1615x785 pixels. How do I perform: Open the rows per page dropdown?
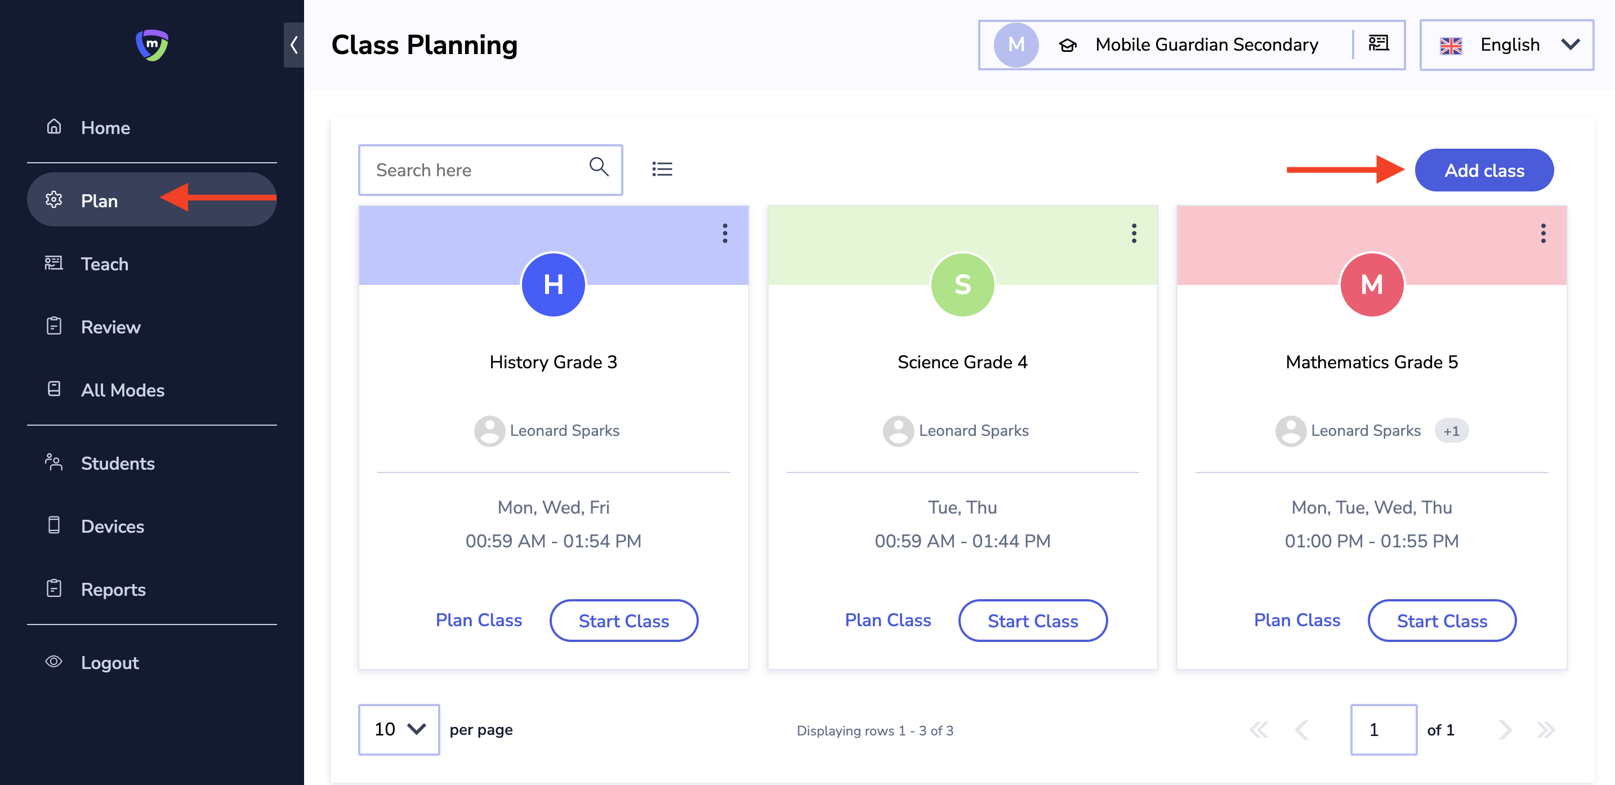(399, 729)
